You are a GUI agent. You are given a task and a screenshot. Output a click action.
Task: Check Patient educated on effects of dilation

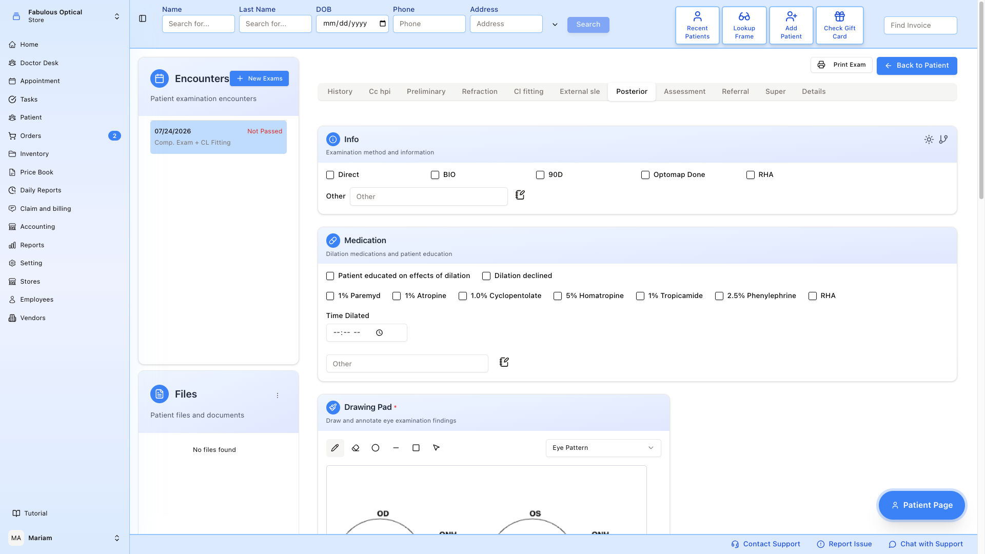point(330,276)
